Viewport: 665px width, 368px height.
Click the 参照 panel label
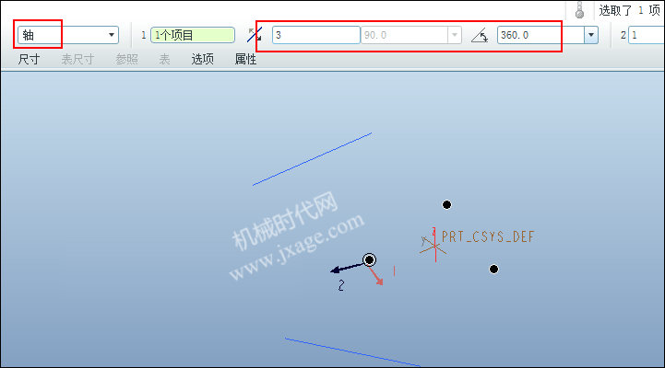point(126,59)
